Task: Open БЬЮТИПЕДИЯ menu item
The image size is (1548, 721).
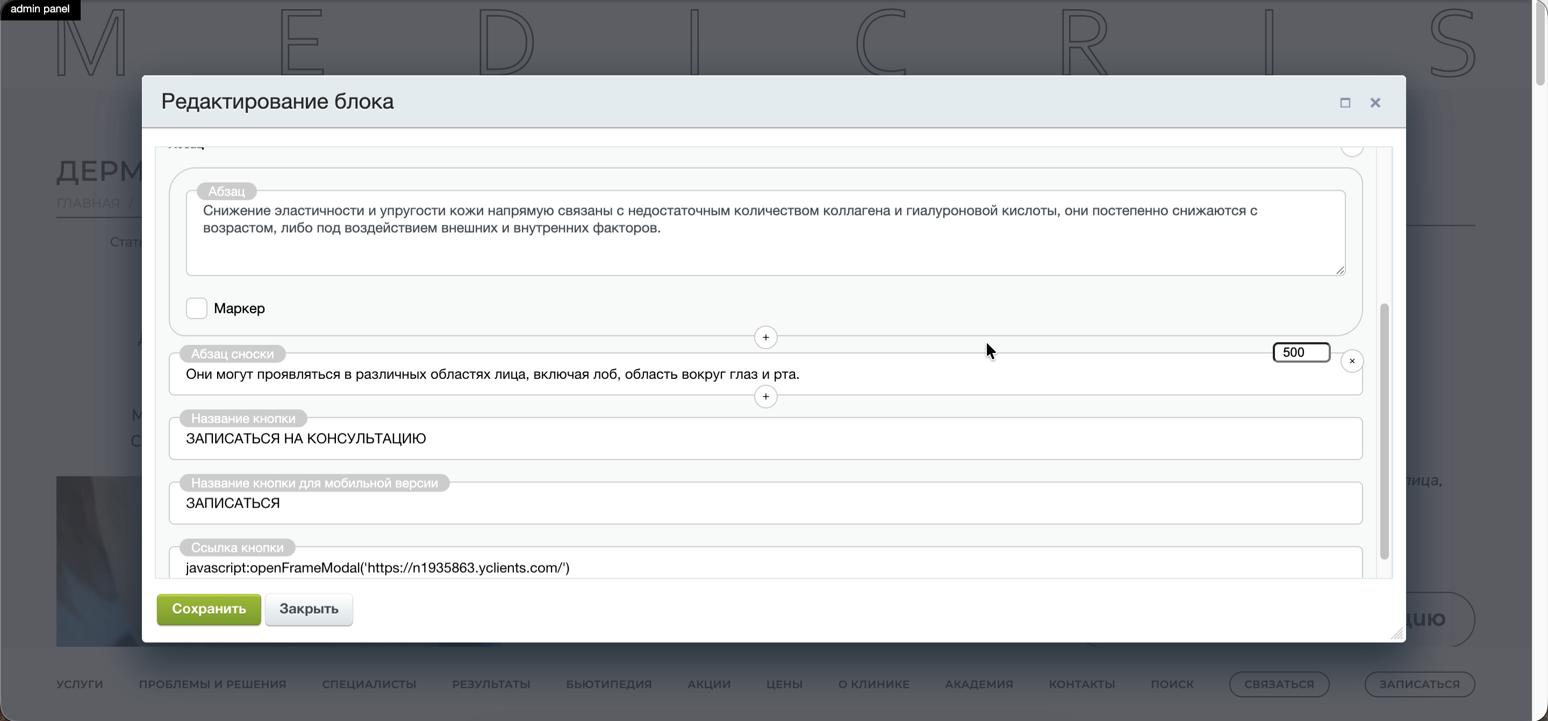Action: (609, 684)
